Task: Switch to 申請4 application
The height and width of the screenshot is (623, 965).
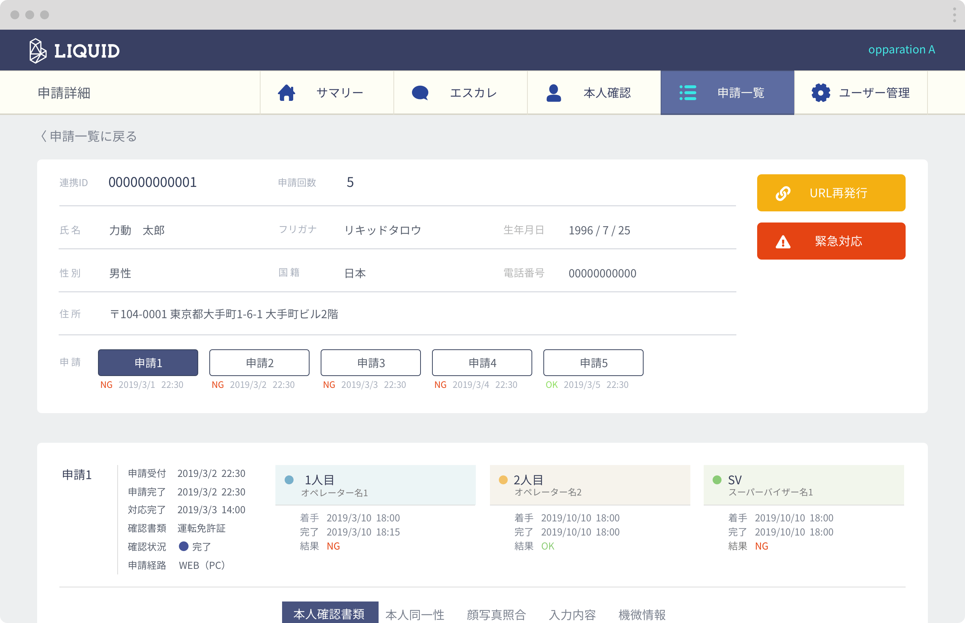Action: click(x=482, y=363)
